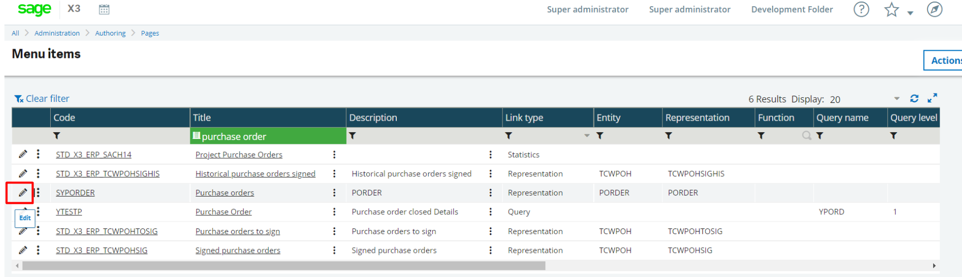Image resolution: width=962 pixels, height=277 pixels.
Task: Open the help question mark icon
Action: (x=861, y=9)
